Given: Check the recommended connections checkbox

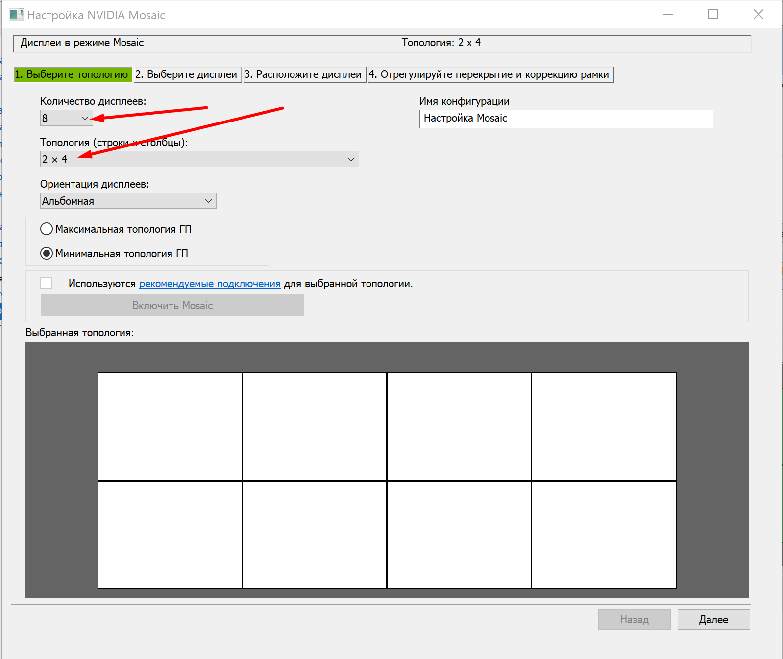Looking at the screenshot, I should [x=47, y=283].
